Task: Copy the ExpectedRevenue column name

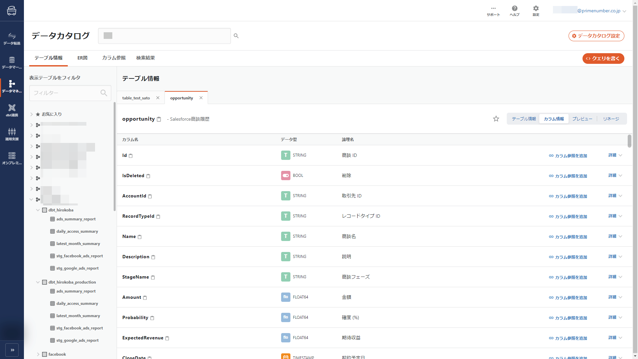Action: click(167, 338)
